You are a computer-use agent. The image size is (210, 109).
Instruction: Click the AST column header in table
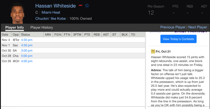click(x=106, y=35)
